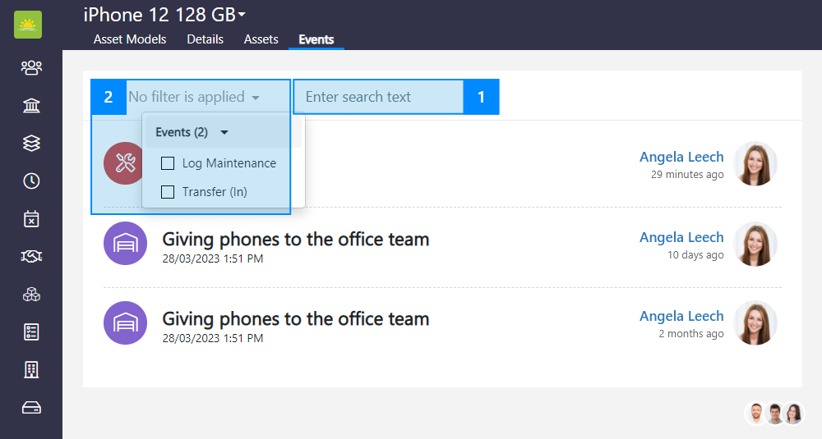
Task: Open the 'No filter is applied' dropdown
Action: point(194,97)
